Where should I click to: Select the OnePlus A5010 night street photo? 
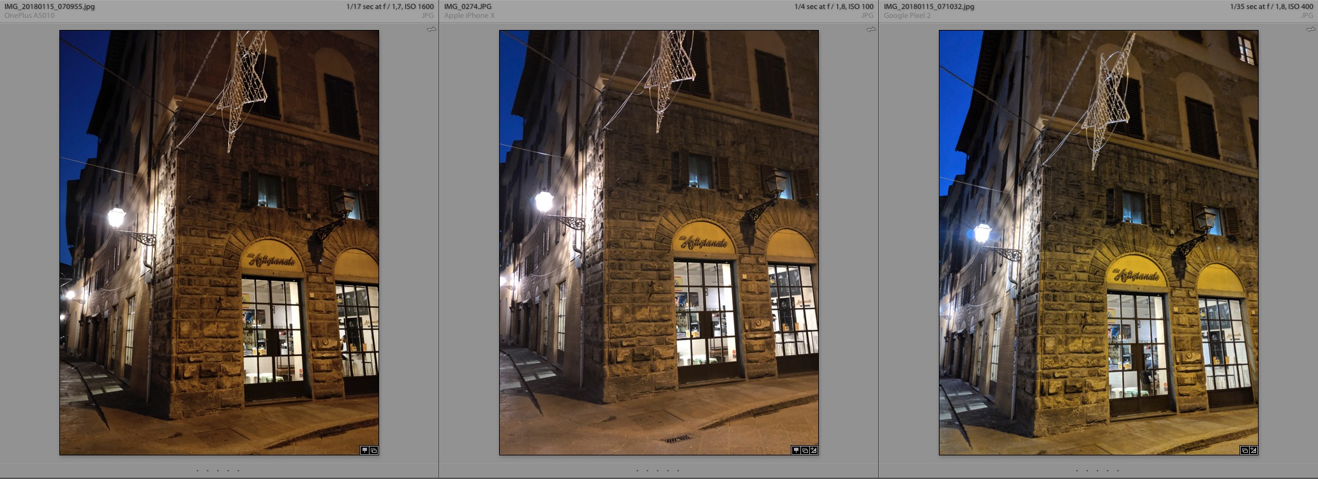(219, 242)
